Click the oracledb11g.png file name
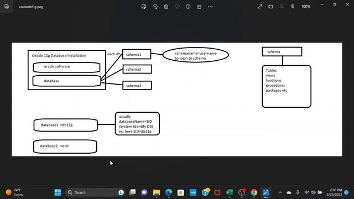 point(31,7)
